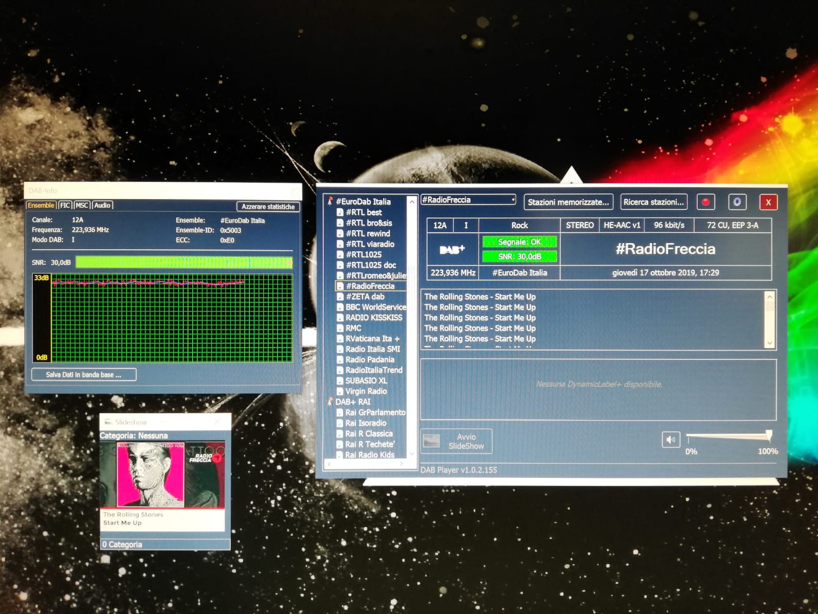818x614 pixels.
Task: Click the 12A channel cell in player
Action: click(440, 225)
